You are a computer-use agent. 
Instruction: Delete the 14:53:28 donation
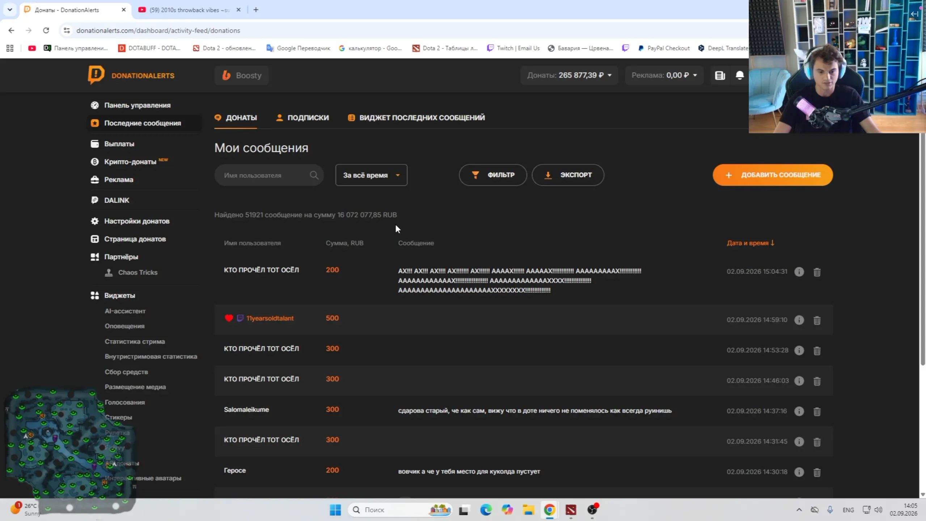point(817,351)
